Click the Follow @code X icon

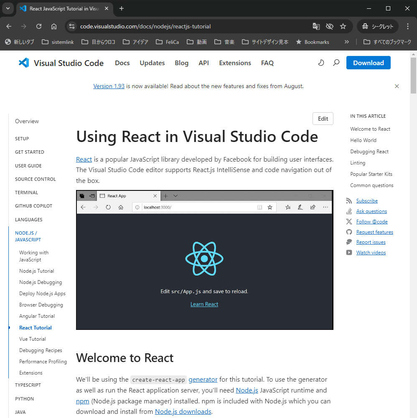coord(349,221)
